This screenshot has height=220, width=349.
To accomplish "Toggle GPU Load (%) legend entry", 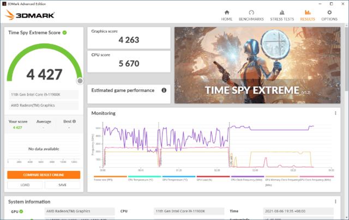I will [x=213, y=179].
